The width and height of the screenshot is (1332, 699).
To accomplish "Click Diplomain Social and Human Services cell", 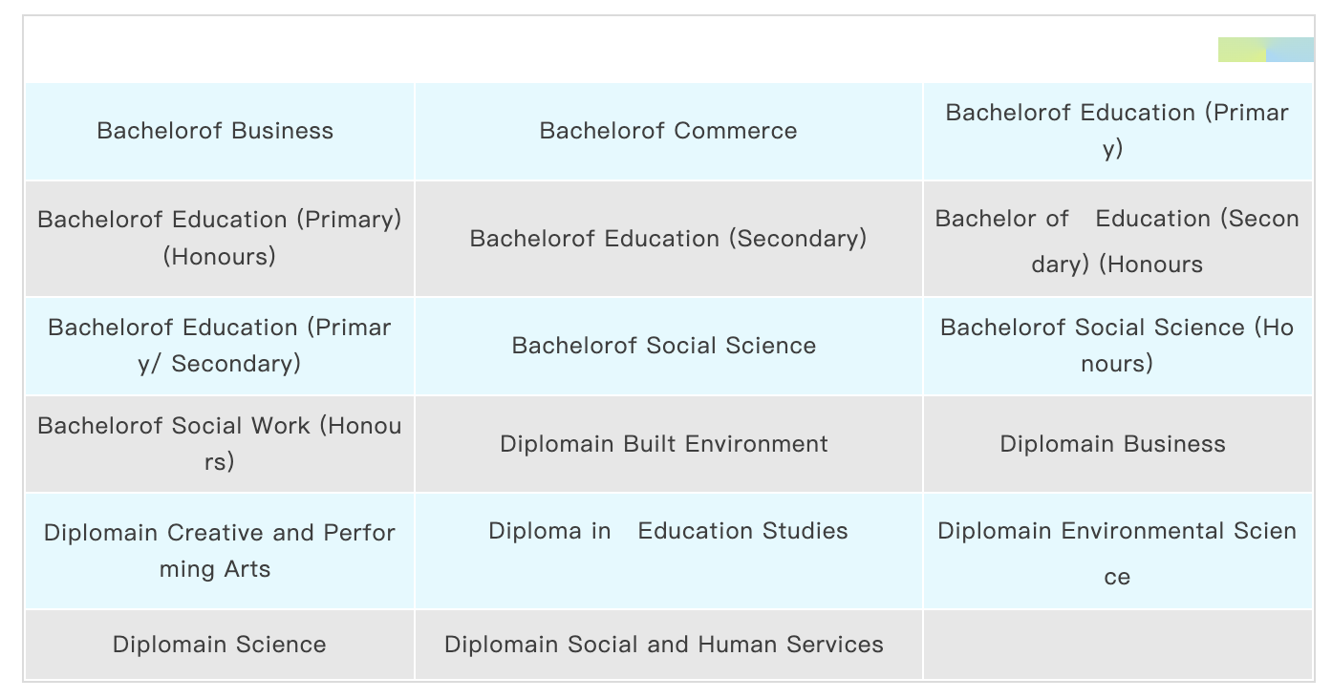I will click(x=664, y=645).
